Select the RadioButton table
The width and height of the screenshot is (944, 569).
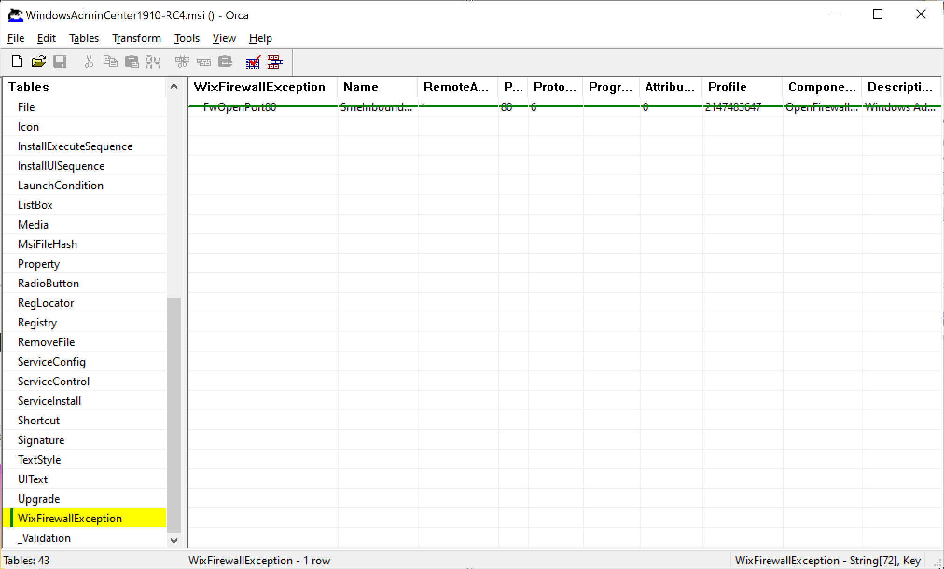pyautogui.click(x=85, y=283)
